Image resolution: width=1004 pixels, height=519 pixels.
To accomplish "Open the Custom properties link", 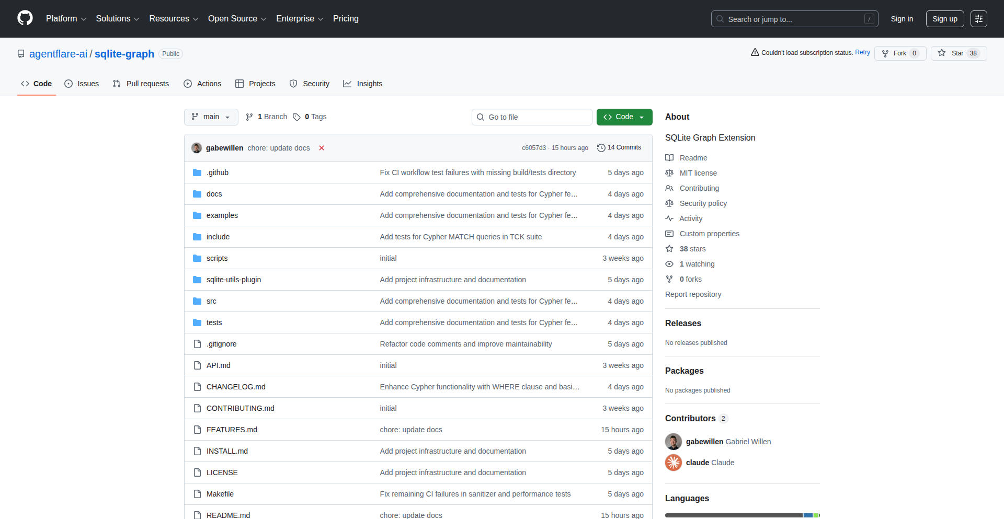I will coord(710,234).
